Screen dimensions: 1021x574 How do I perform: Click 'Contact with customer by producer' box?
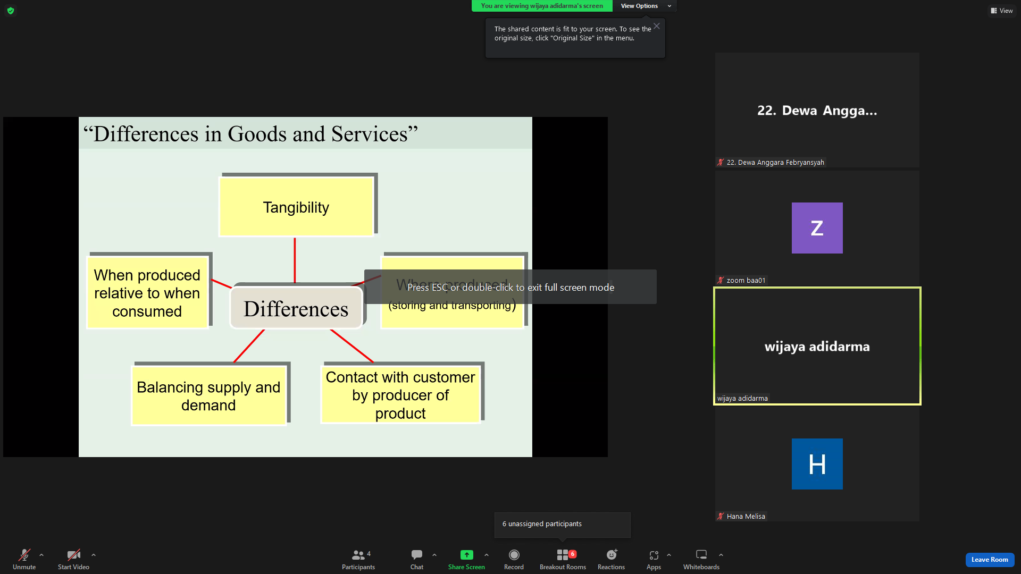pyautogui.click(x=400, y=395)
